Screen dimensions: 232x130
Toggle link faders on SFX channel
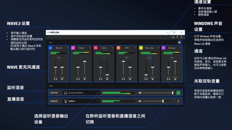(x=127, y=58)
